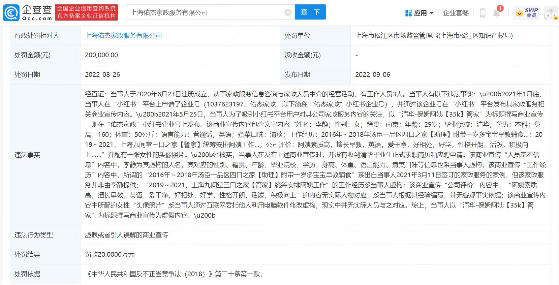Open the 上海佑杰家政服务有限公司 company link
This screenshot has height=285, width=559.
pyautogui.click(x=123, y=35)
